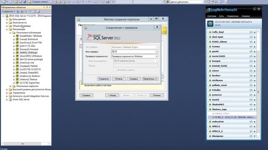Click the tradeMeat publication icon

click(x=17, y=36)
